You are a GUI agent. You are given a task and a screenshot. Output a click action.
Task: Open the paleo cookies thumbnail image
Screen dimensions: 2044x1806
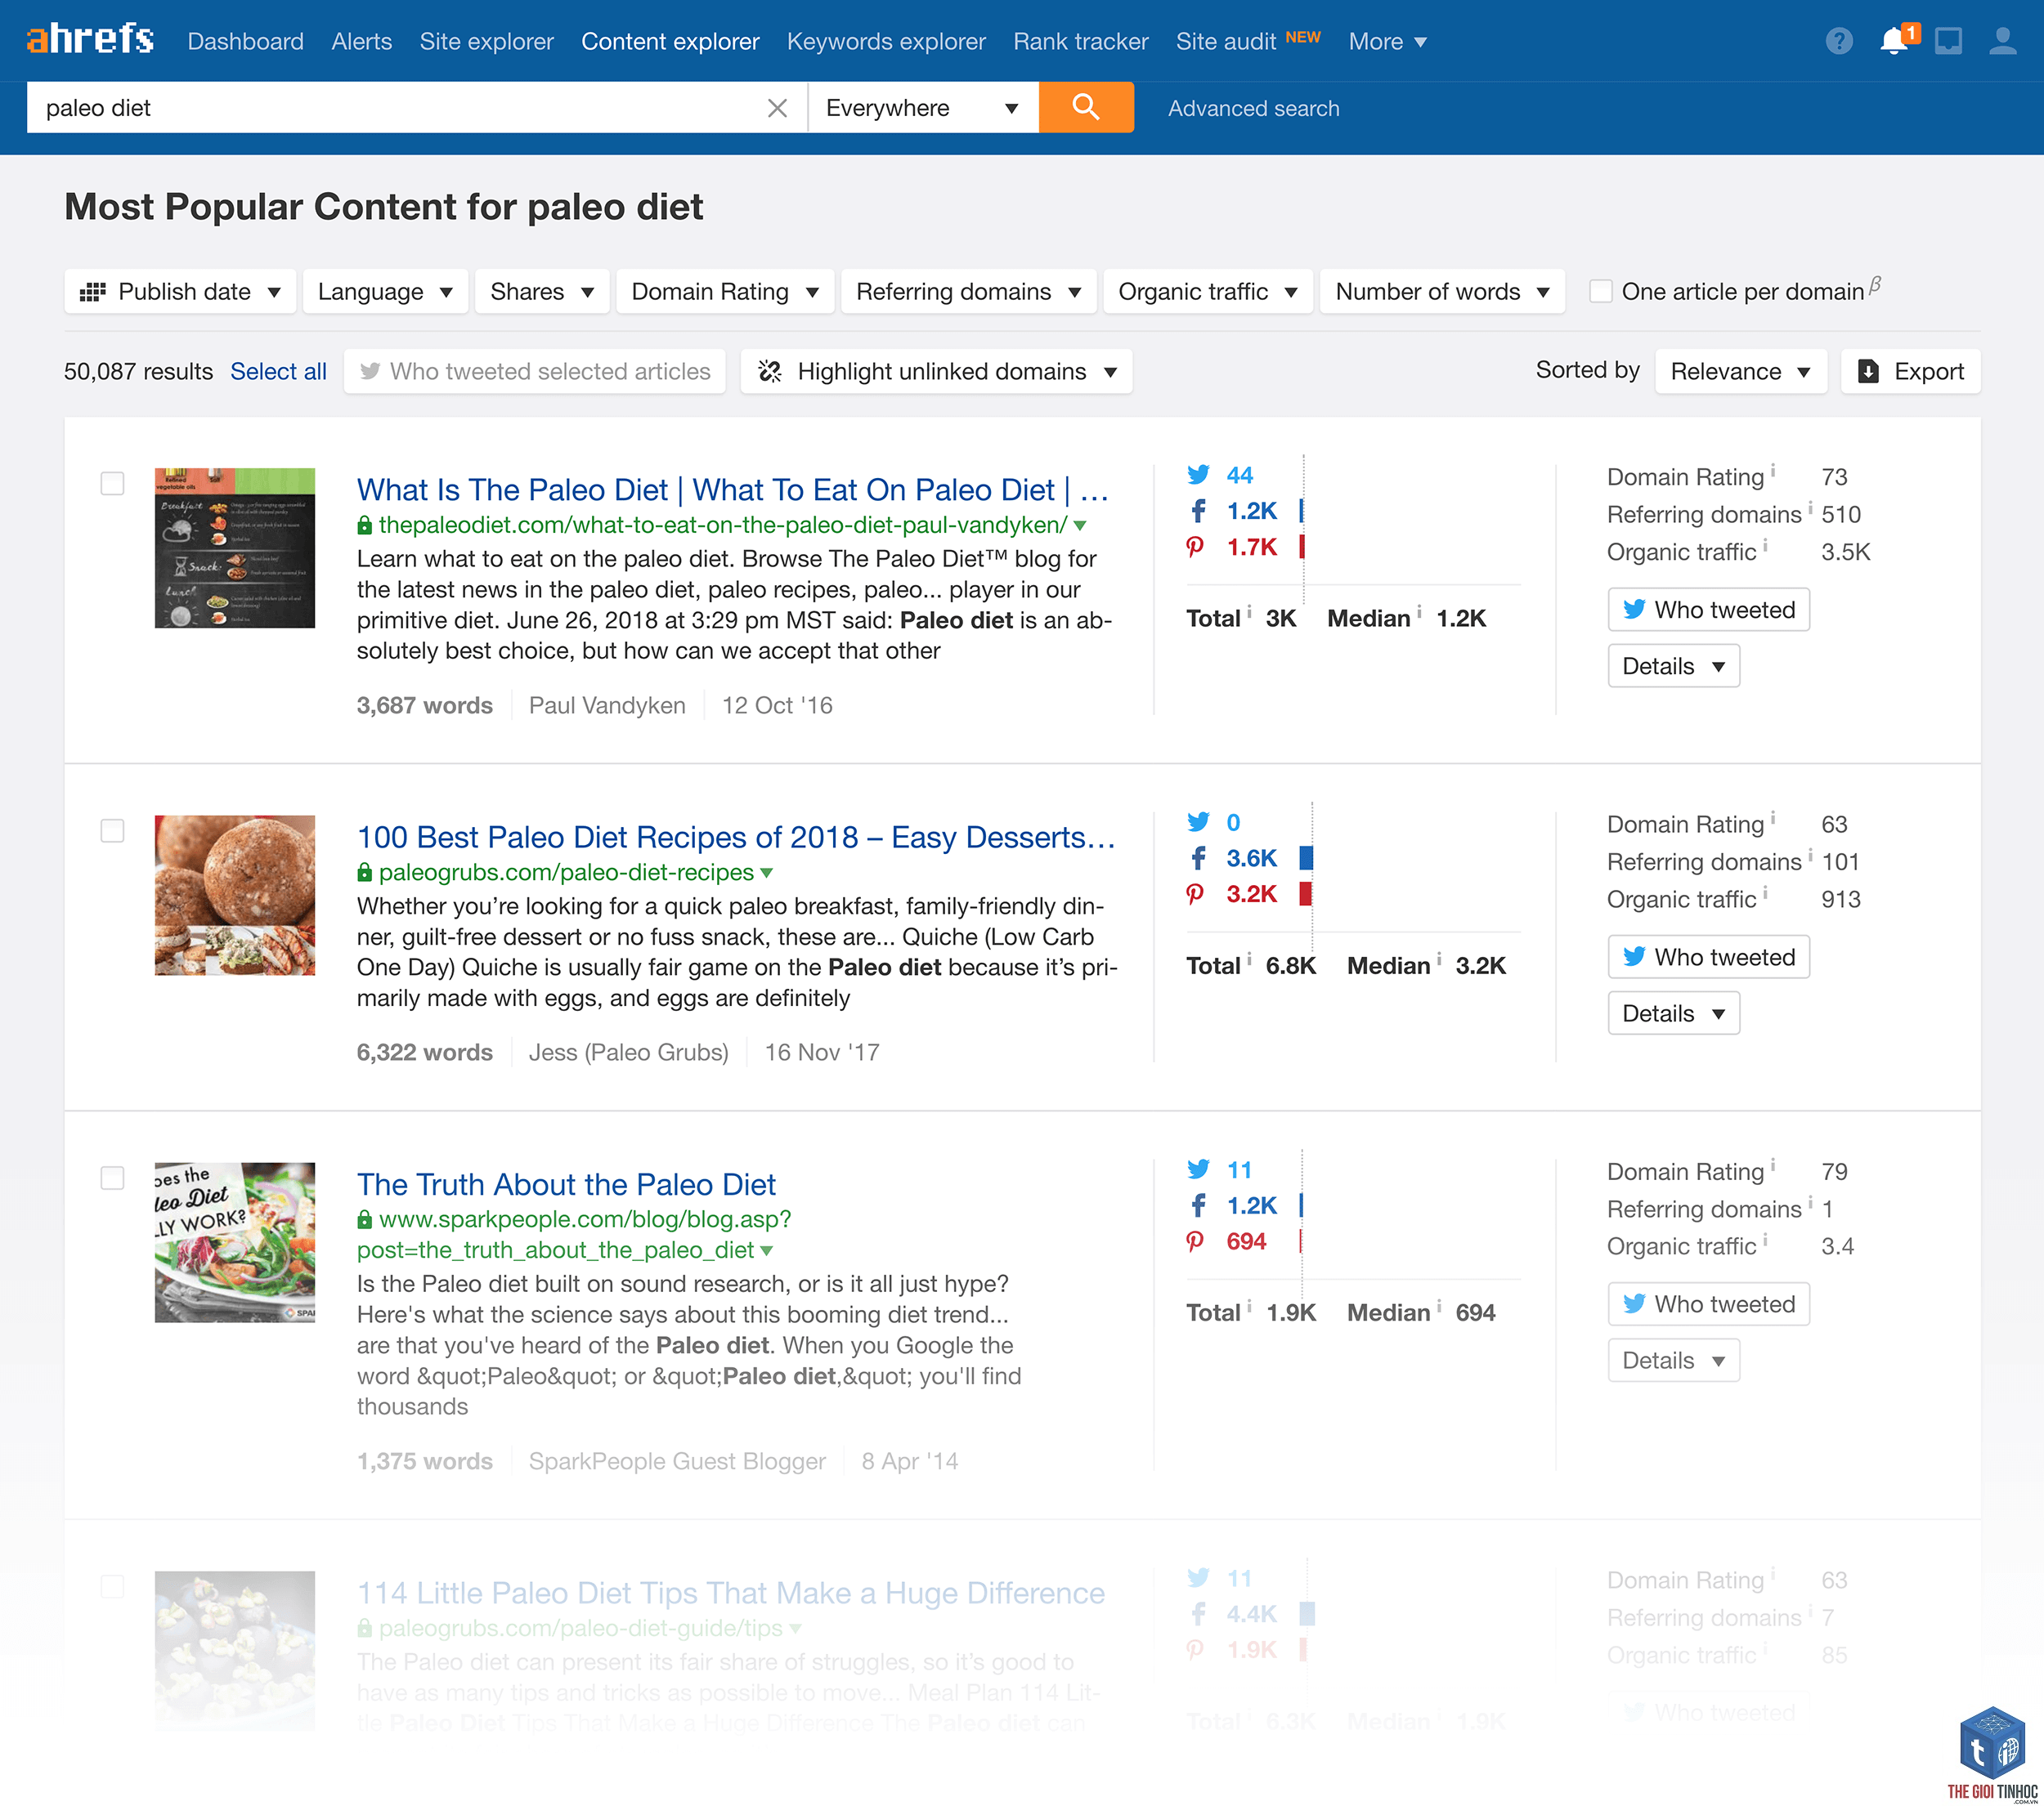[235, 896]
